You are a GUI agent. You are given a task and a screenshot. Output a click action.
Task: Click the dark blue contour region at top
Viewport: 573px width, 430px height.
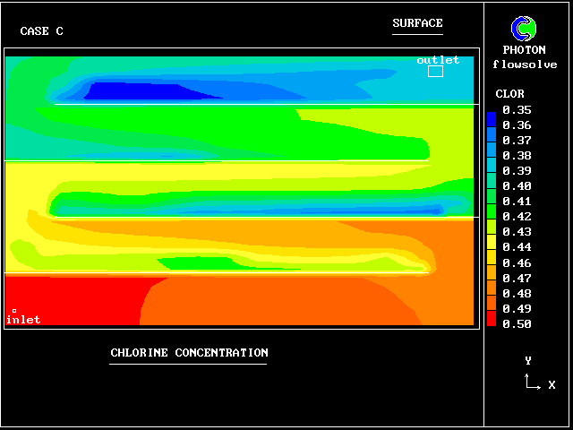coord(134,91)
